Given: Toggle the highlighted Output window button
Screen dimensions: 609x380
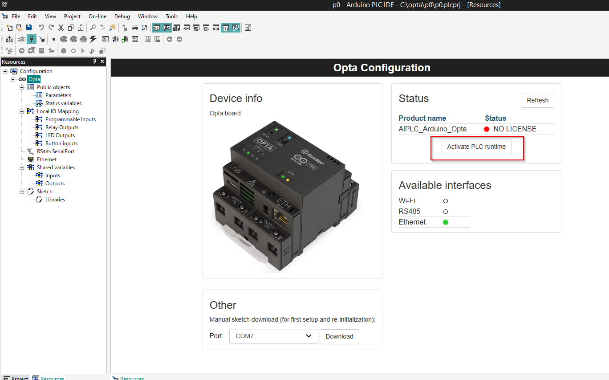Looking at the screenshot, I should click(166, 28).
